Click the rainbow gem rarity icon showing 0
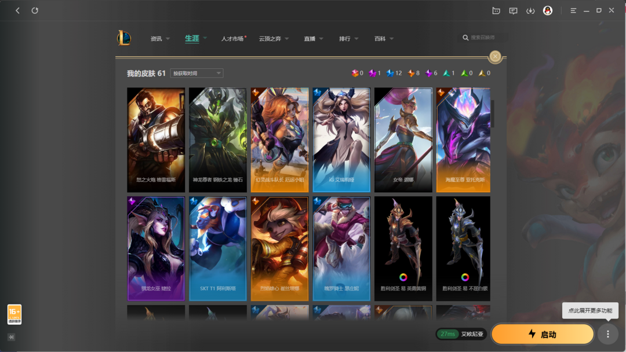Image resolution: width=626 pixels, height=352 pixels. [355, 73]
